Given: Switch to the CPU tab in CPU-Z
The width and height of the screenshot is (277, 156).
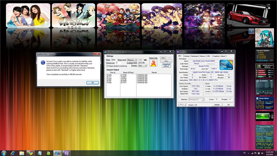Looking at the screenshot, I should pyautogui.click(x=180, y=56).
